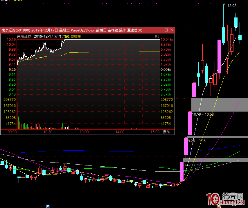Maximize the 南京证券 intraday popup window
The height and width of the screenshot is (208, 248).
(166, 30)
